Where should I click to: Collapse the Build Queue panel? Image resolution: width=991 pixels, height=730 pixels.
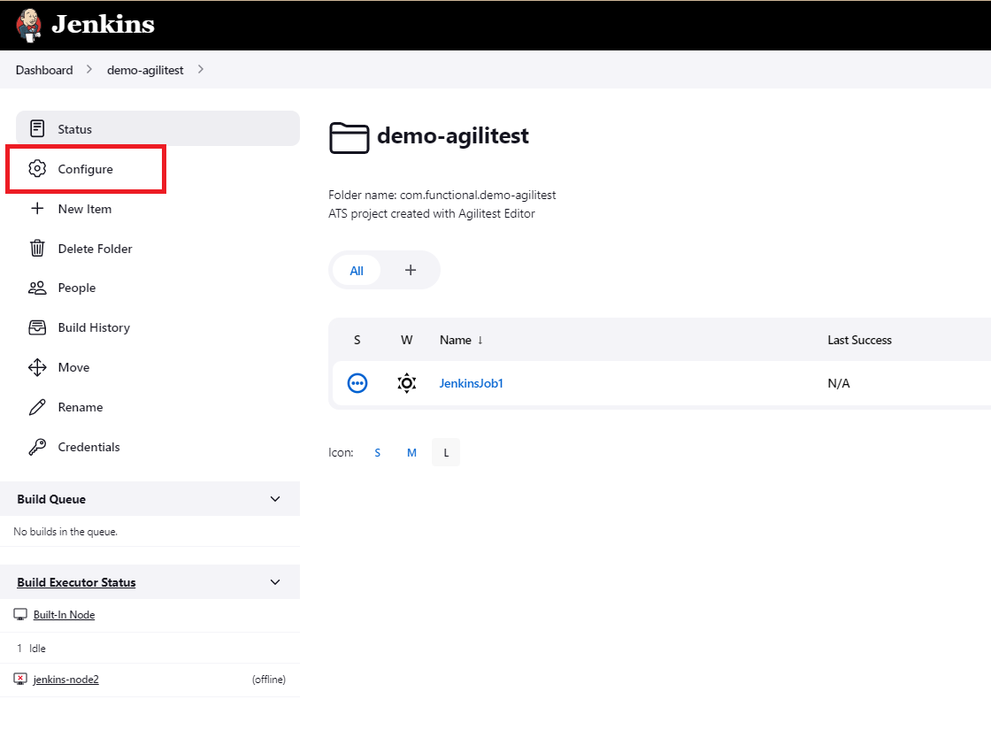[275, 499]
